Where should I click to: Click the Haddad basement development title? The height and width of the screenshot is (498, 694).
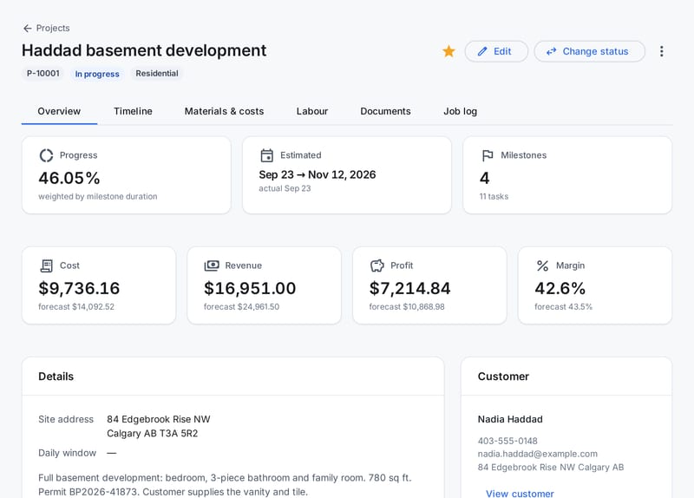pyautogui.click(x=144, y=50)
